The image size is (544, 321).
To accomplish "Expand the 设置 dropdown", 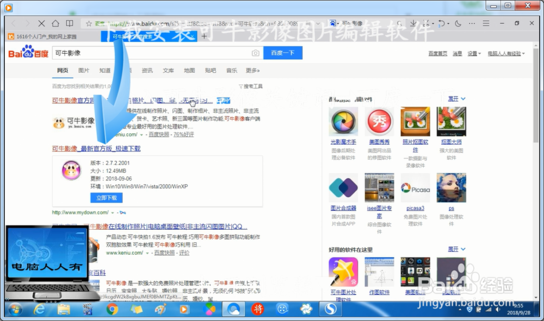I will 474,53.
